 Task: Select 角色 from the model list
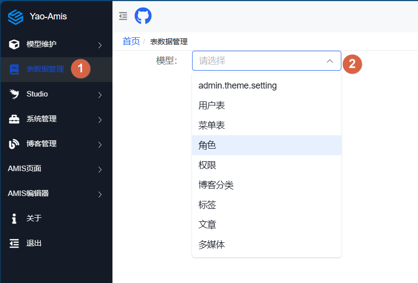[x=207, y=145]
